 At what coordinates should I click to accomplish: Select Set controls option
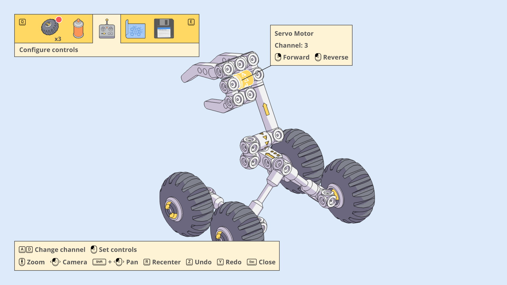click(x=117, y=249)
